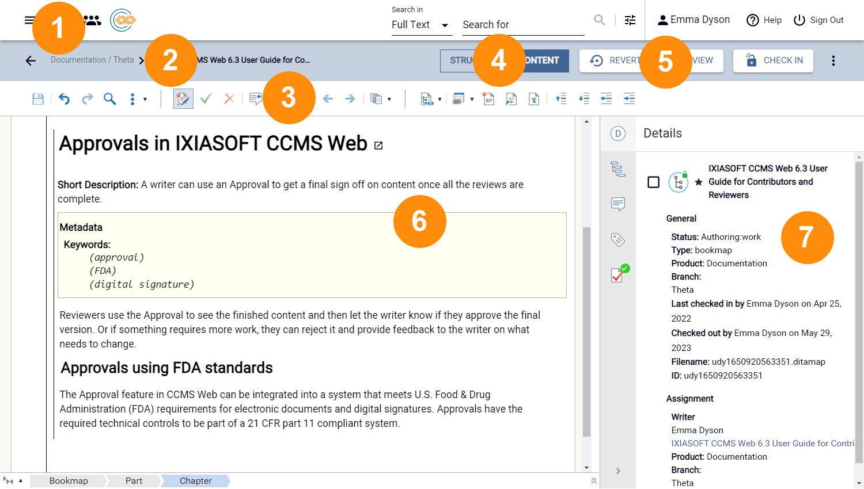Open Help
The height and width of the screenshot is (489, 864).
pos(764,20)
